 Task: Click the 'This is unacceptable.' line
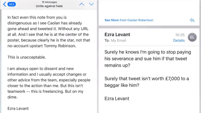27,57
